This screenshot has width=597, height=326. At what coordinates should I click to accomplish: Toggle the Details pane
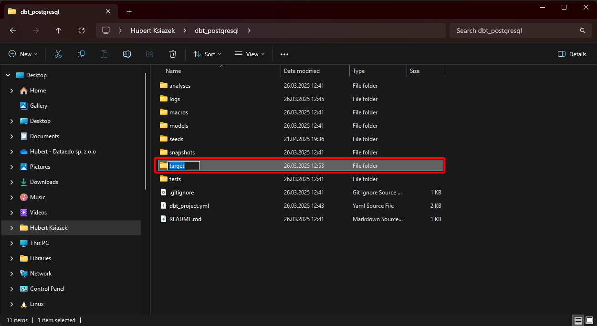pyautogui.click(x=572, y=54)
